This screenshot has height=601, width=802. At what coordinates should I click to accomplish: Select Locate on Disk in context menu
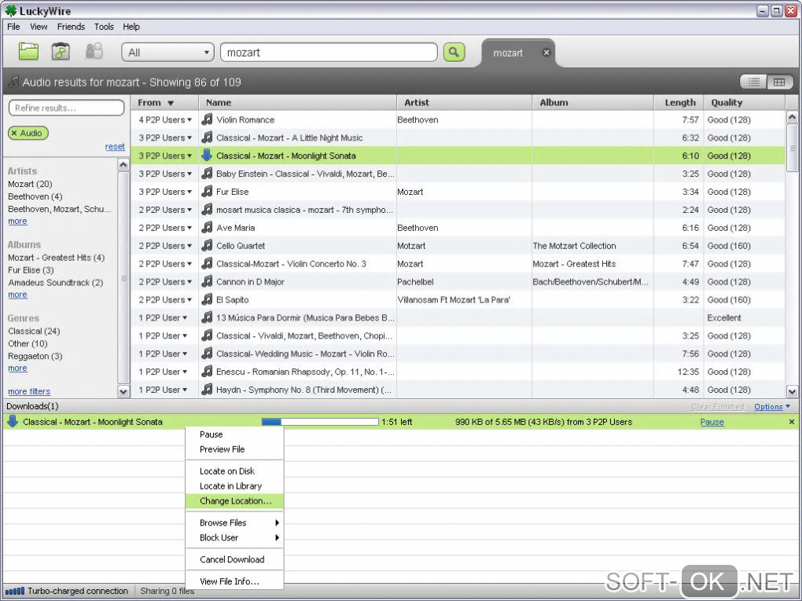pyautogui.click(x=235, y=471)
